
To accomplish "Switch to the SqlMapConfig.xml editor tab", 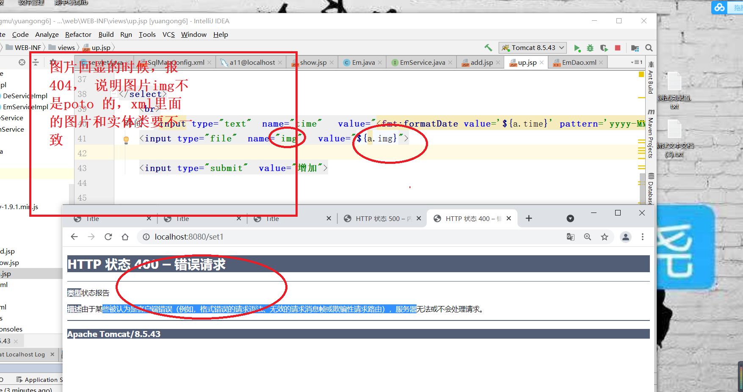I will [175, 63].
